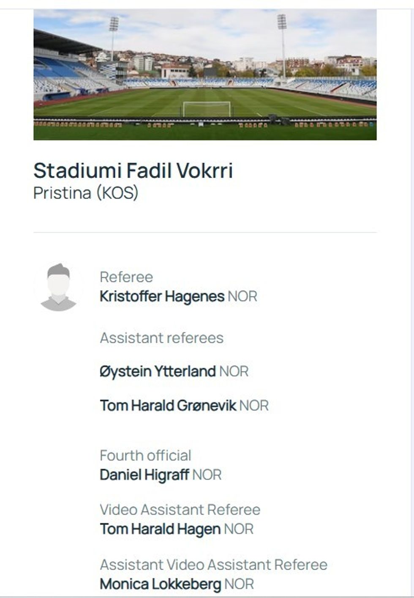Click NOR beside Øystein Ytterland

click(234, 371)
